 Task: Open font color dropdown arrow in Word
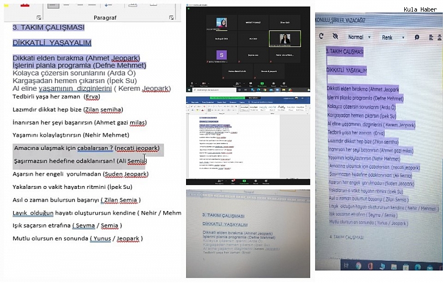point(205,110)
